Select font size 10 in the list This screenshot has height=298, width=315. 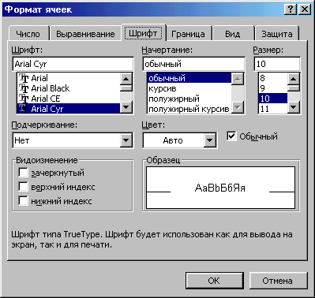(x=273, y=99)
